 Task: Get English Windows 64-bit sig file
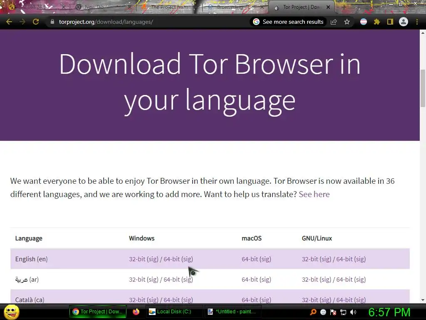click(187, 259)
